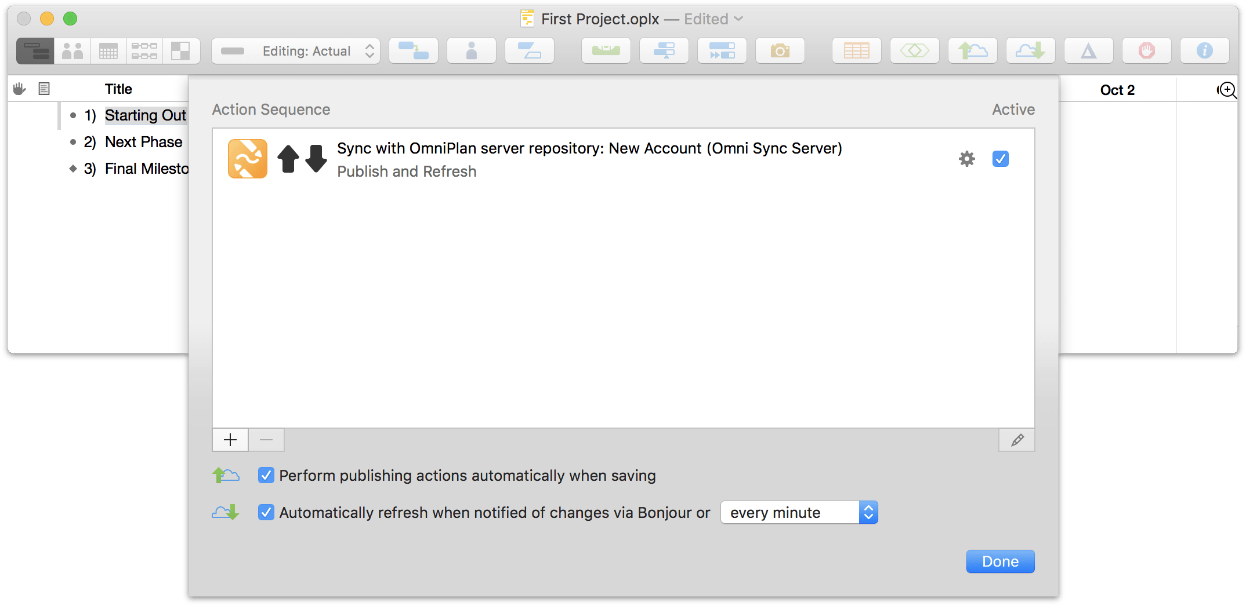Screen dimensions: 1246x606
Task: Click the Assign resource person icon
Action: pyautogui.click(x=472, y=51)
